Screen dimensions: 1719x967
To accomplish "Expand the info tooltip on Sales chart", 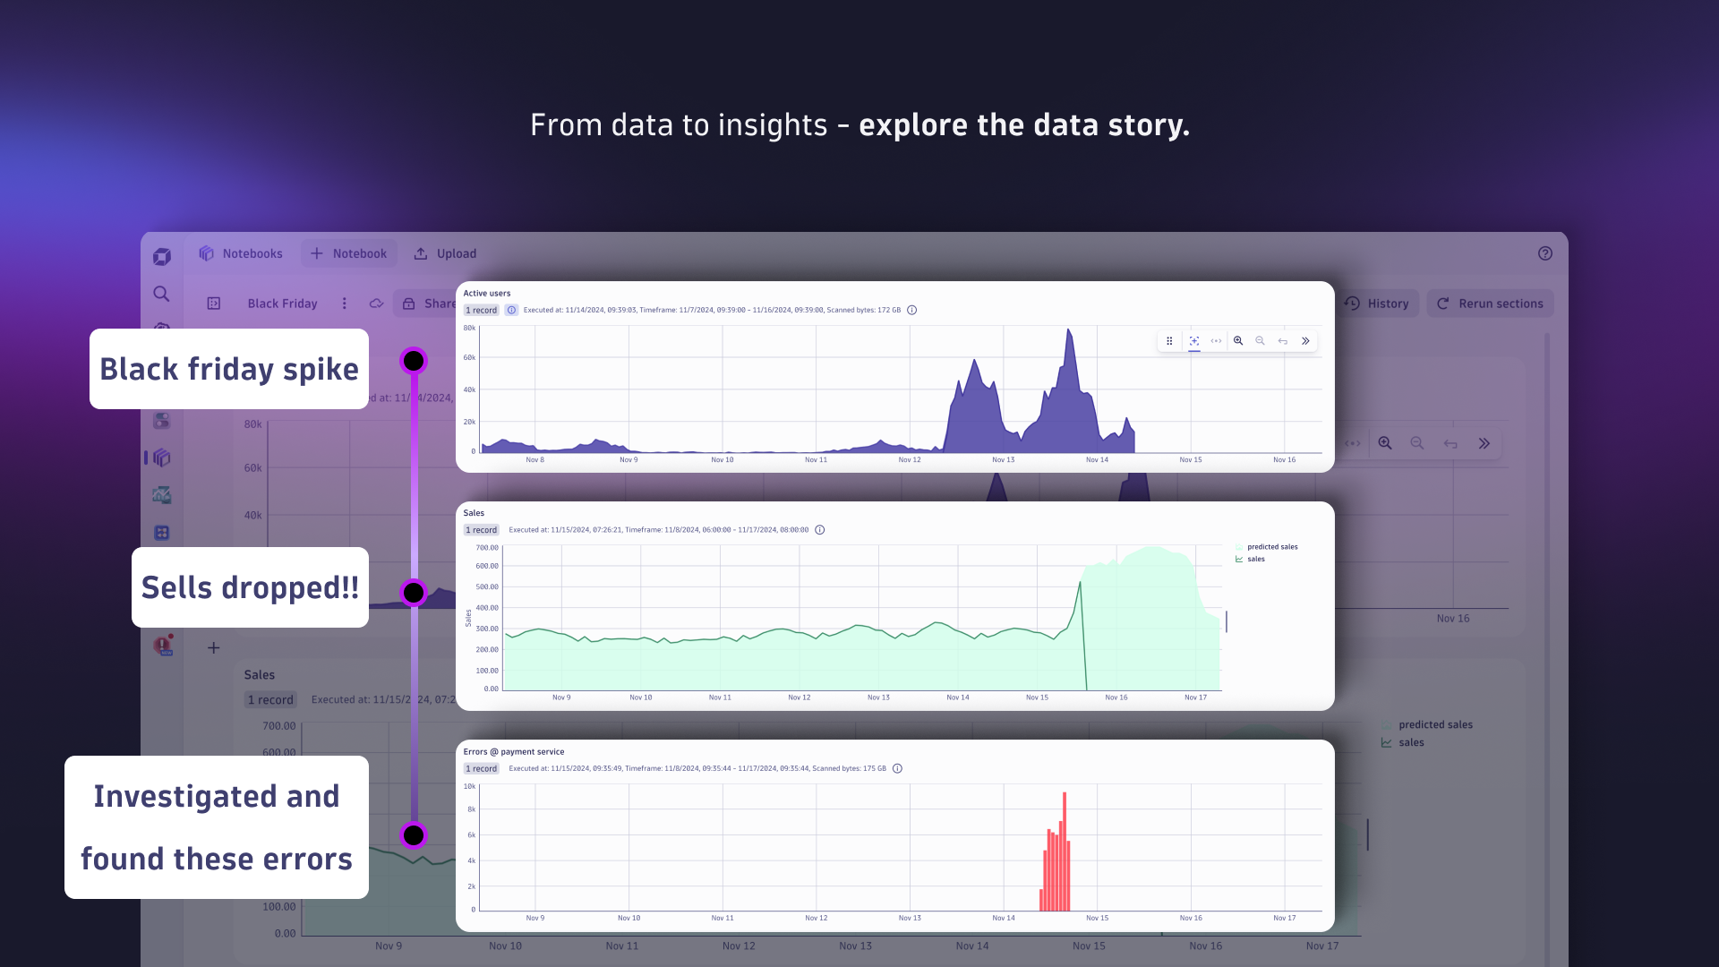I will click(x=822, y=529).
